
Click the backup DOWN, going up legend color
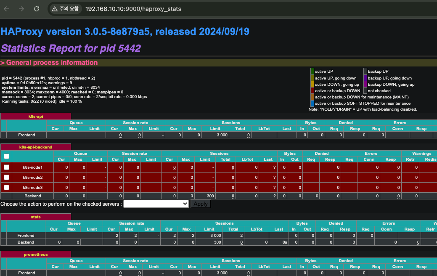365,84
